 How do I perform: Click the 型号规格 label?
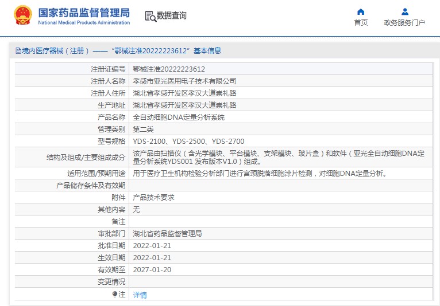pos(111,142)
